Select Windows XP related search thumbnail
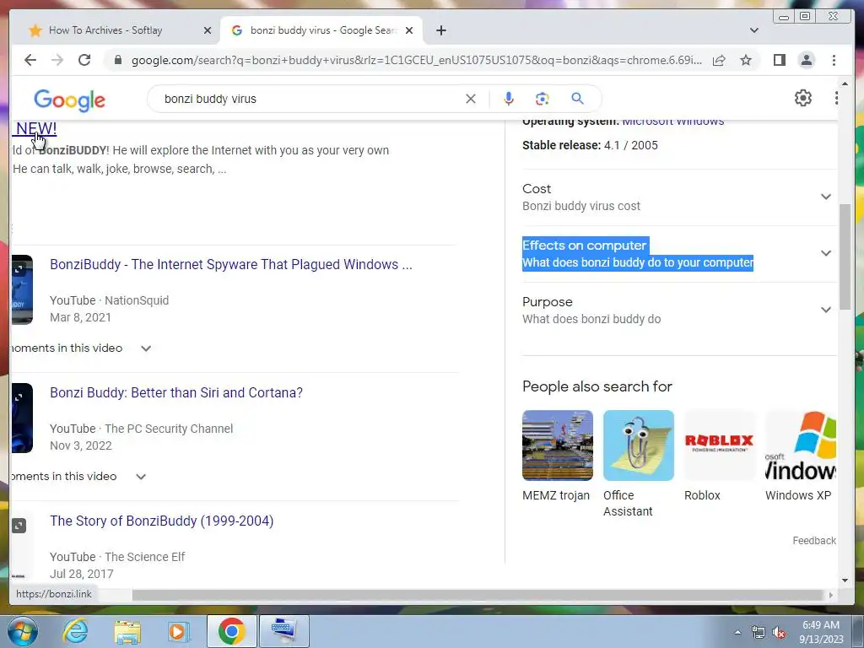The height and width of the screenshot is (648, 864). (801, 445)
